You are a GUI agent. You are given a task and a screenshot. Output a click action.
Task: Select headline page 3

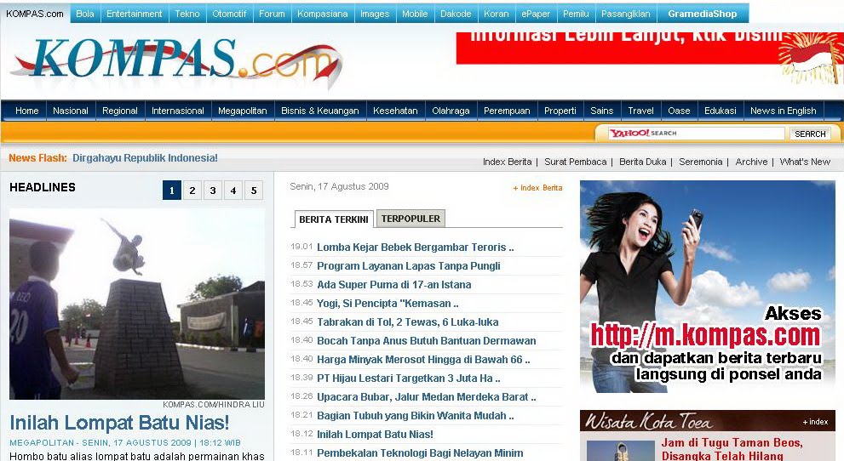coord(213,191)
